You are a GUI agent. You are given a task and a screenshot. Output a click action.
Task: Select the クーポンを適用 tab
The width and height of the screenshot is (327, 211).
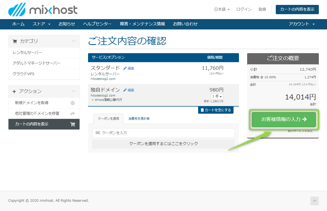point(108,119)
